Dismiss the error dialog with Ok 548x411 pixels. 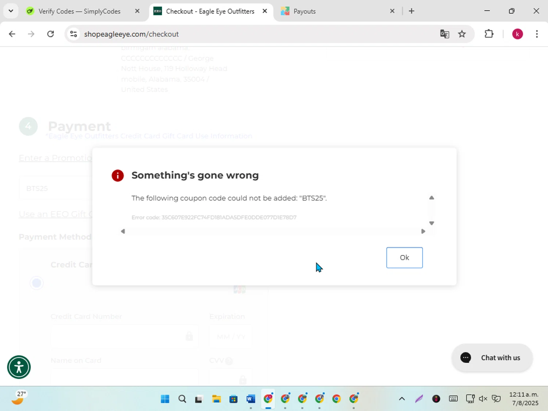pos(404,258)
